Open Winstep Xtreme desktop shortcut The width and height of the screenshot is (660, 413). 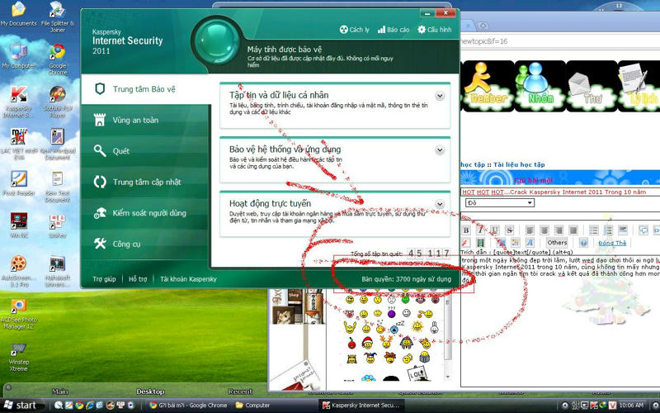tap(18, 358)
